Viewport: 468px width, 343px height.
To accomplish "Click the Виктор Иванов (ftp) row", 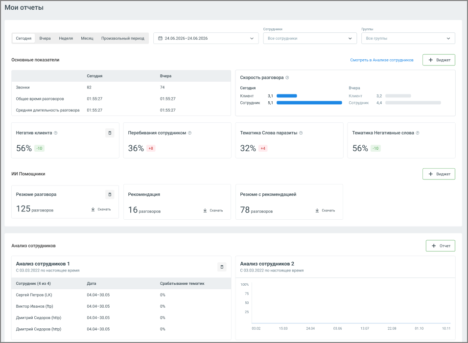I will point(121,306).
